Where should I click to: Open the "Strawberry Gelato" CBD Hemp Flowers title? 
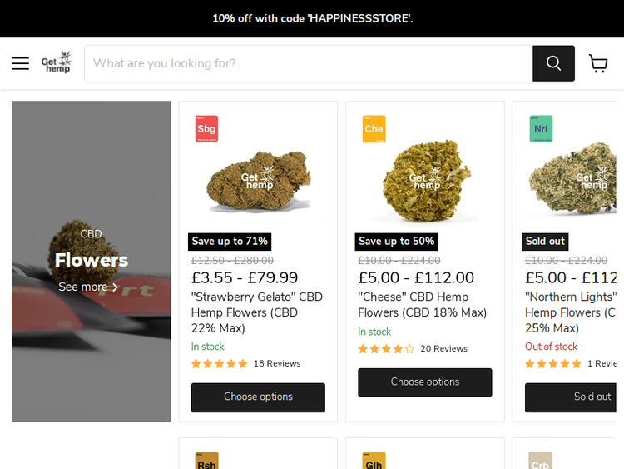pyautogui.click(x=257, y=312)
